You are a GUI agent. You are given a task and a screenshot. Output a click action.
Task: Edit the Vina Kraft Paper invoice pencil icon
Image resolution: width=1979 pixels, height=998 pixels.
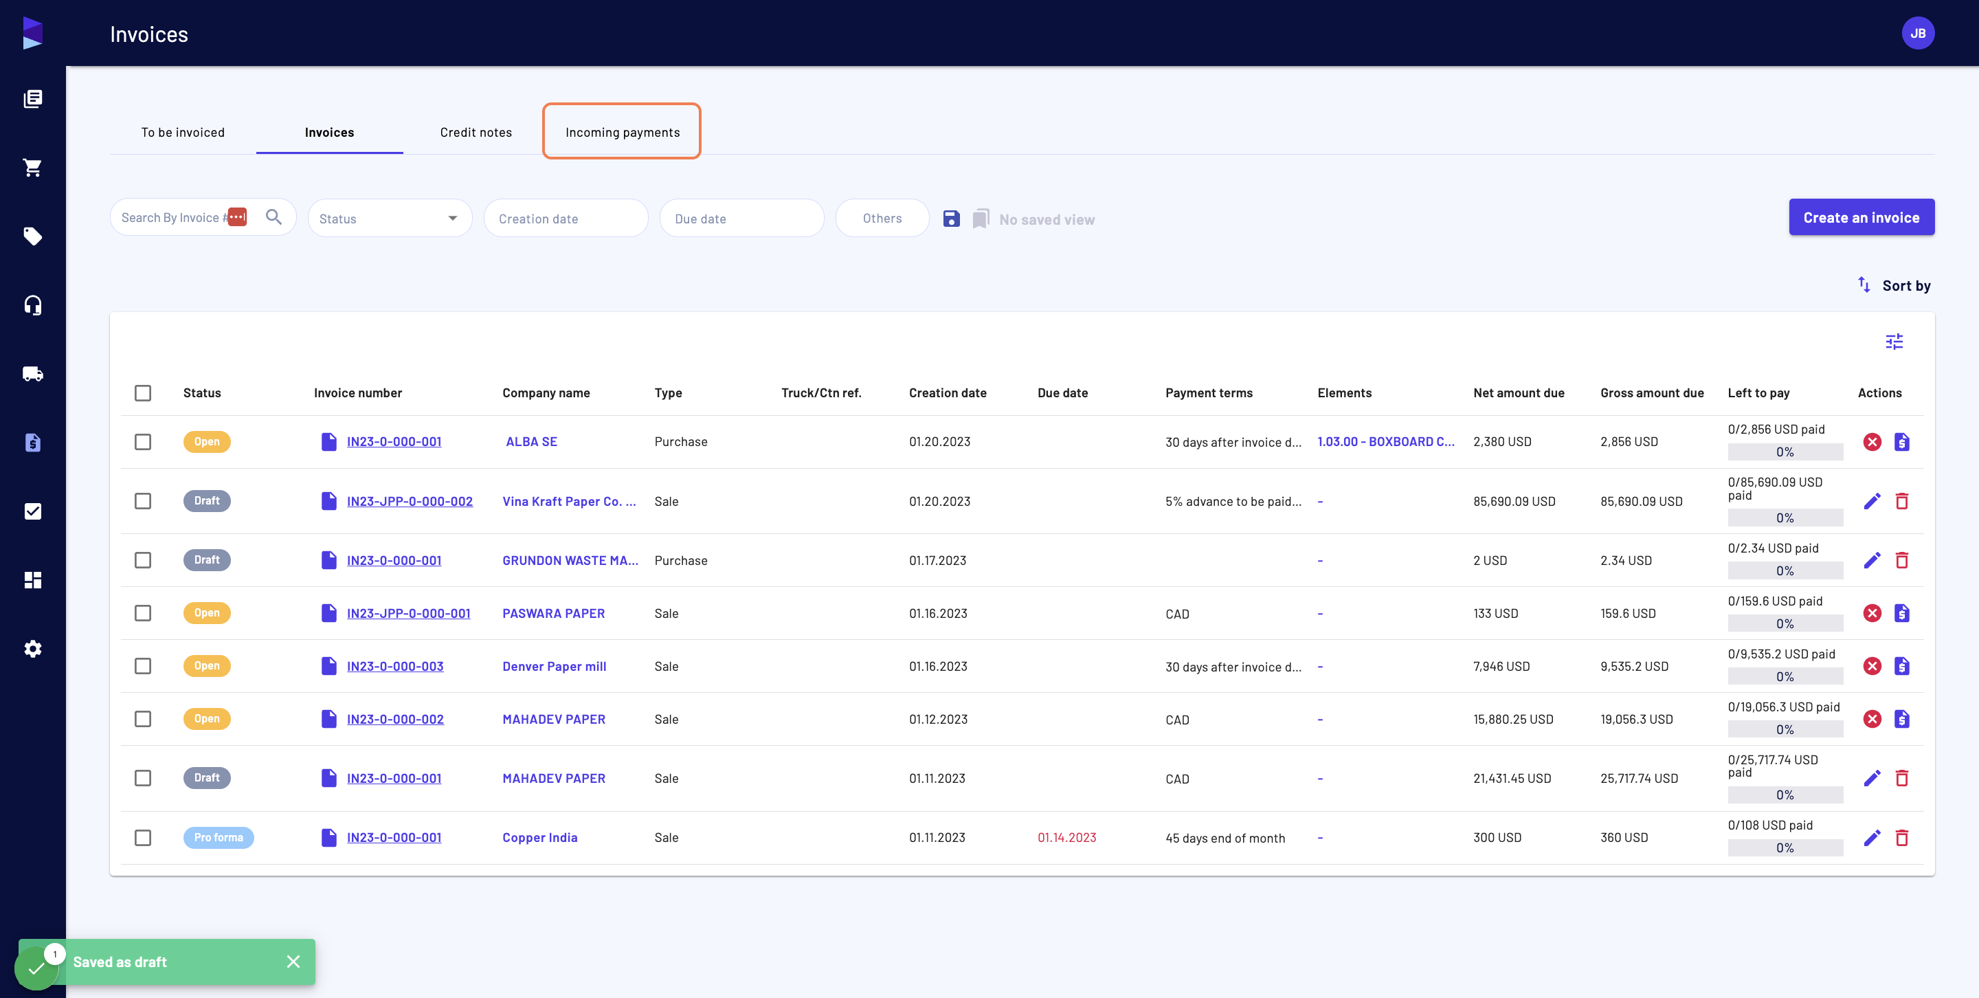click(1872, 501)
